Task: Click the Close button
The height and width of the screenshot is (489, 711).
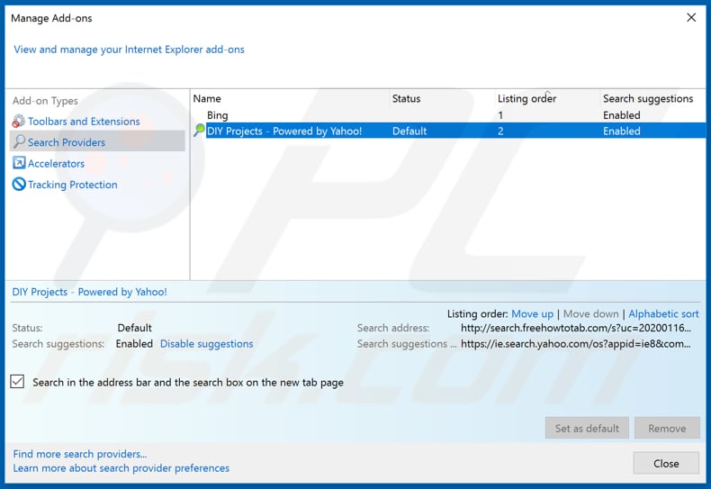Action: pyautogui.click(x=666, y=463)
